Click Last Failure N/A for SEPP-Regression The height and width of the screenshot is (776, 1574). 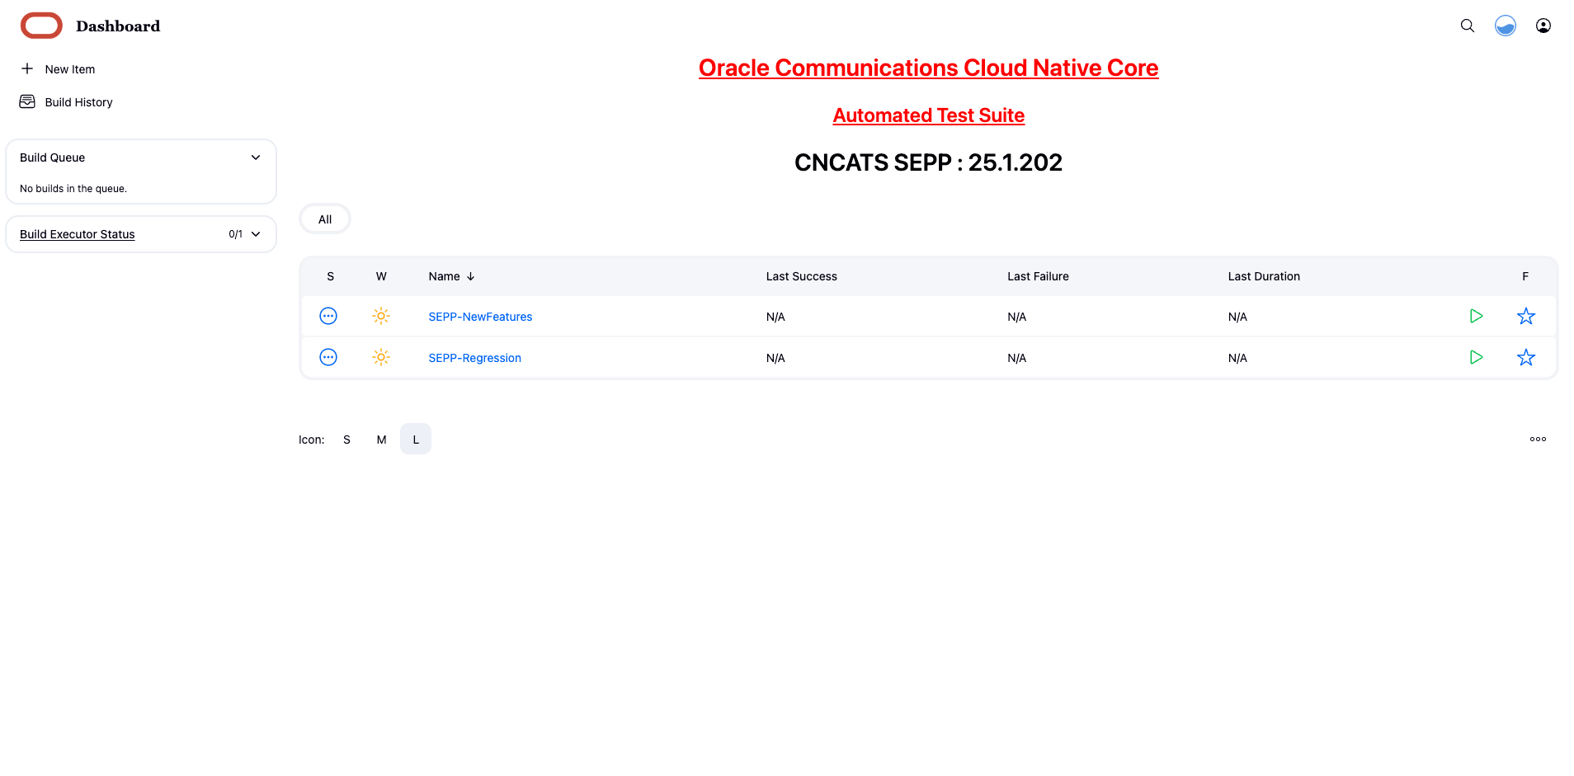coord(1016,358)
